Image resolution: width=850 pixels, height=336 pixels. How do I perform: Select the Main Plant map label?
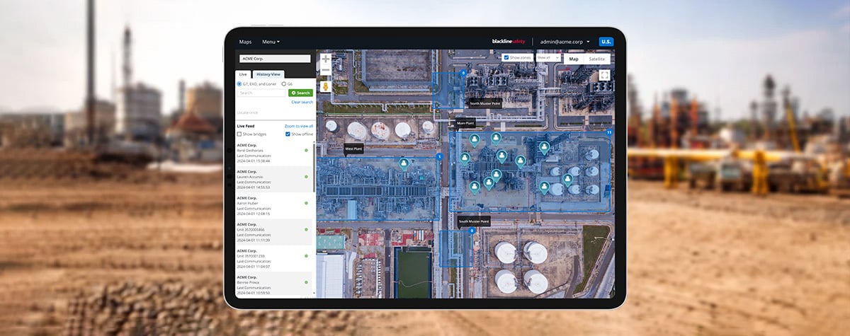click(x=465, y=122)
